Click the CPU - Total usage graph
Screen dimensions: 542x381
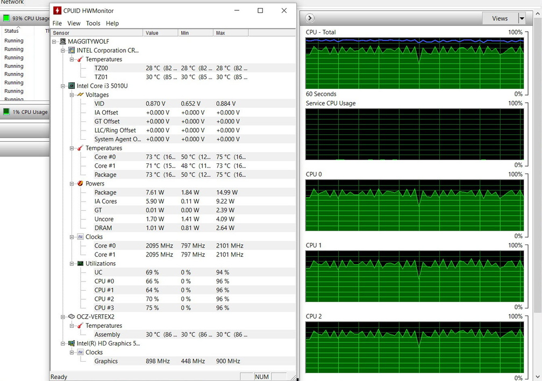click(415, 63)
